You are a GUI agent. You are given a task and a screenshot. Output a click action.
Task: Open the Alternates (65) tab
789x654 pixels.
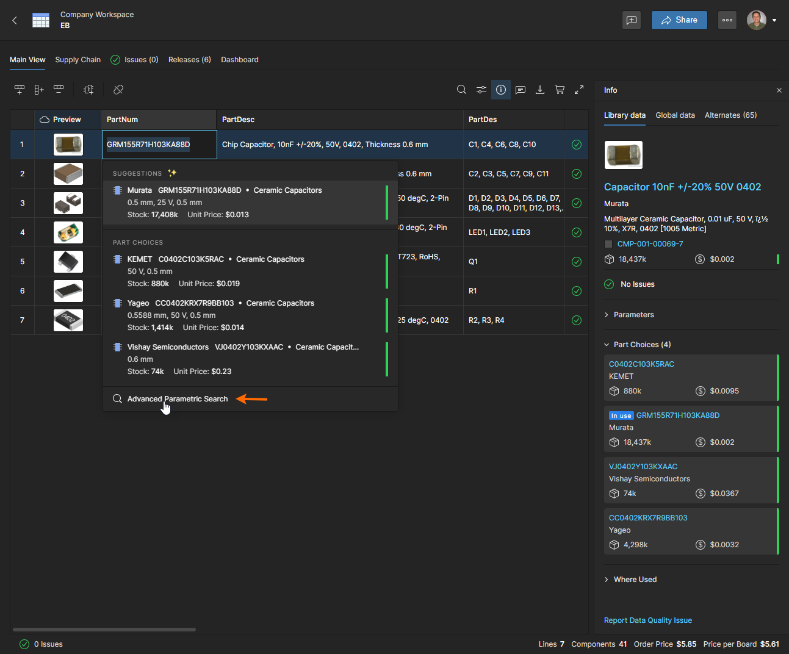(x=730, y=115)
